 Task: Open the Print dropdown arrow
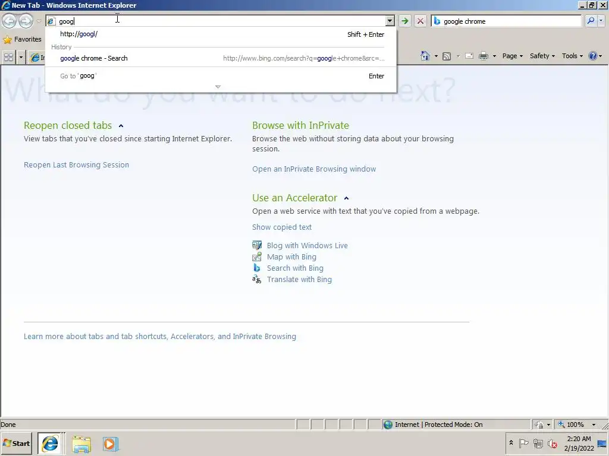coord(494,56)
